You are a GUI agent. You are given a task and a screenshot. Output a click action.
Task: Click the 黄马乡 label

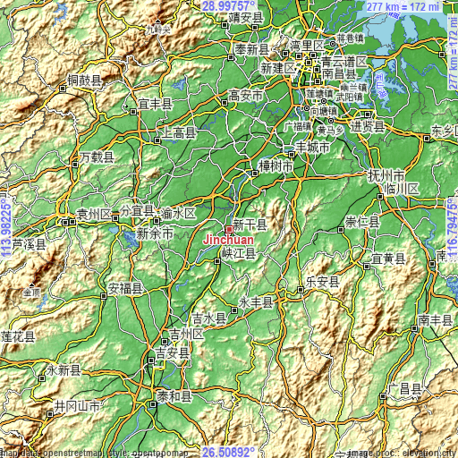point(330,131)
